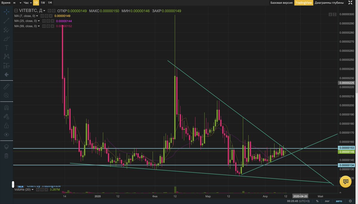Toggle VITEBTC series visibility eye
The width and height of the screenshot is (358, 204).
(x=49, y=11)
